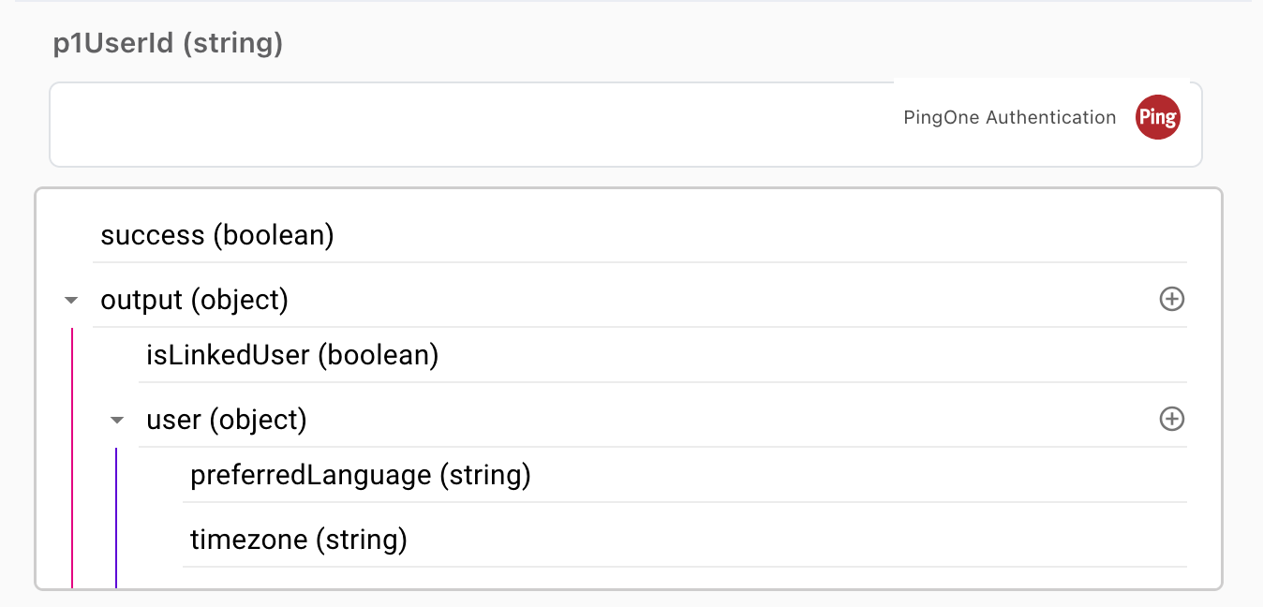Insert output object into the expression field

1172,299
